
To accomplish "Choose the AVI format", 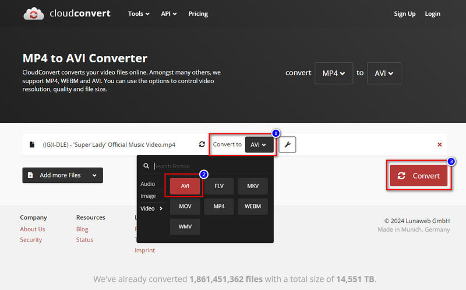I will click(x=185, y=186).
